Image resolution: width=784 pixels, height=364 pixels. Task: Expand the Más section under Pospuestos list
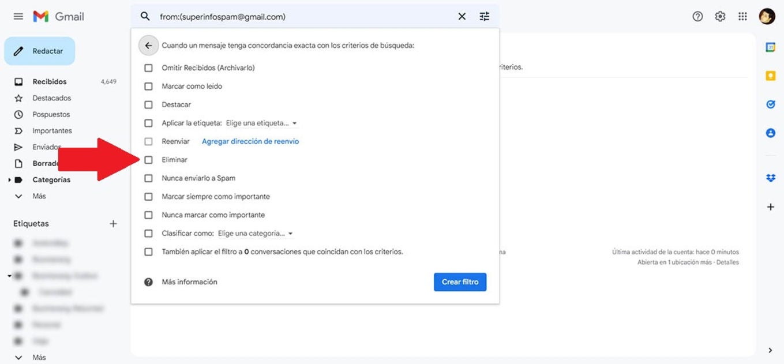point(39,196)
